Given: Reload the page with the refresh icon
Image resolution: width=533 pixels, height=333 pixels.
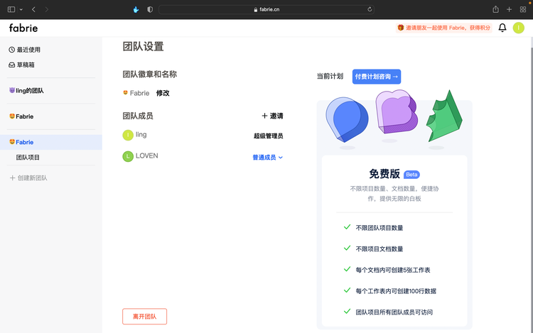Looking at the screenshot, I should point(370,9).
